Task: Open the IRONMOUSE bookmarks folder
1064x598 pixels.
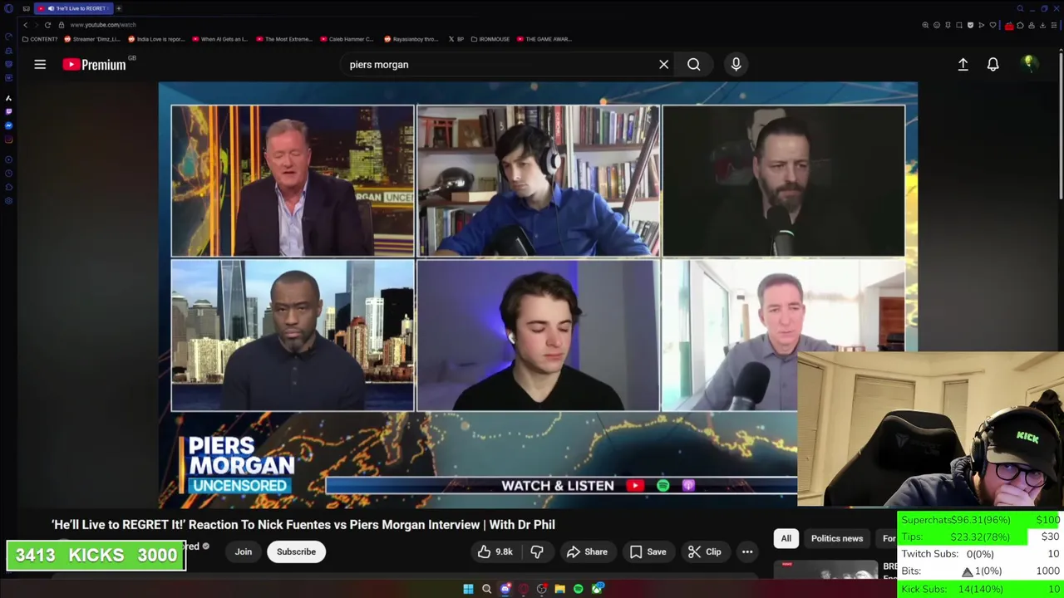Action: pos(490,39)
